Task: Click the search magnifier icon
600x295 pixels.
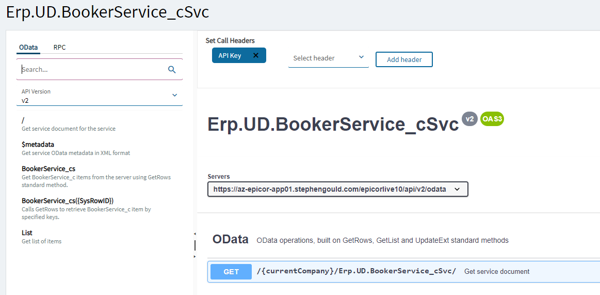Action: (172, 69)
